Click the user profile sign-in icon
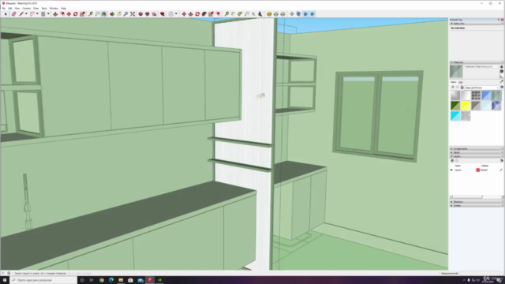 pos(171,14)
